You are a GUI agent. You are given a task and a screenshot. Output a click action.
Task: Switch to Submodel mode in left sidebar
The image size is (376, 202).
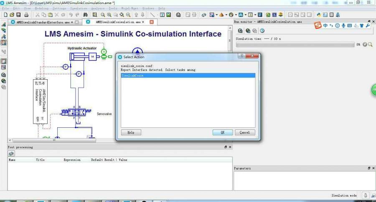point(4,30)
